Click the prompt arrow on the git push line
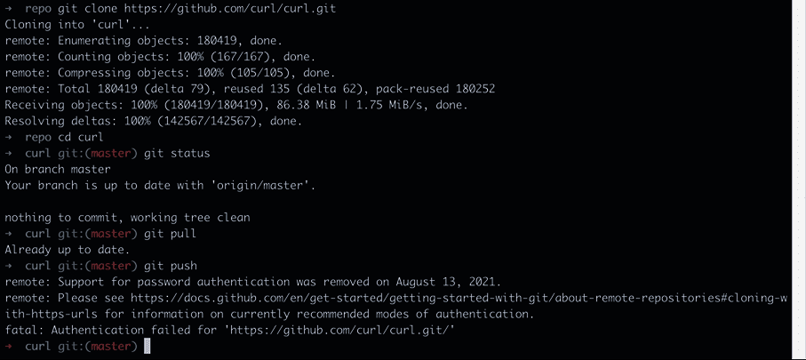 pyautogui.click(x=8, y=266)
